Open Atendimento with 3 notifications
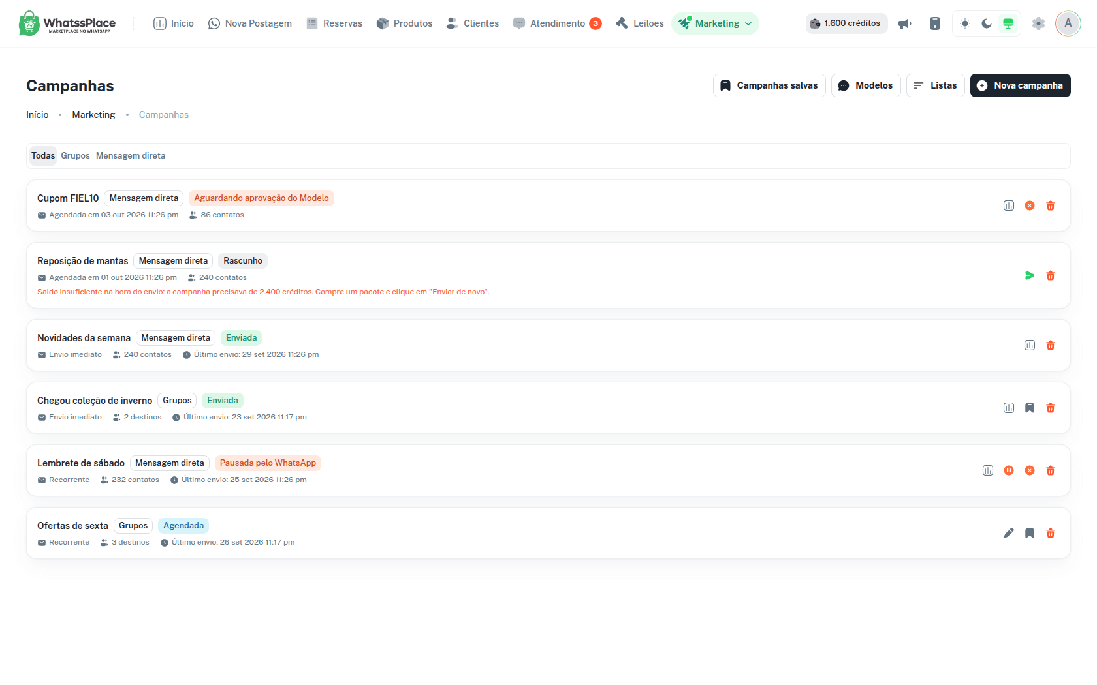1097x685 pixels. point(558,23)
